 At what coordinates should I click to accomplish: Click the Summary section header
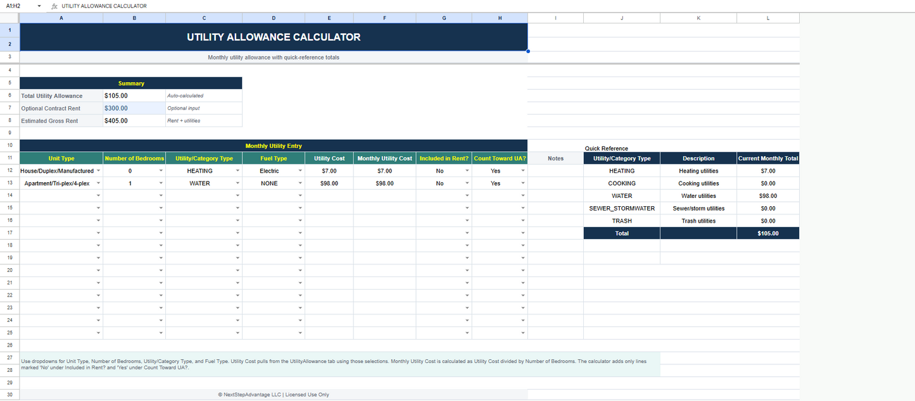[131, 83]
